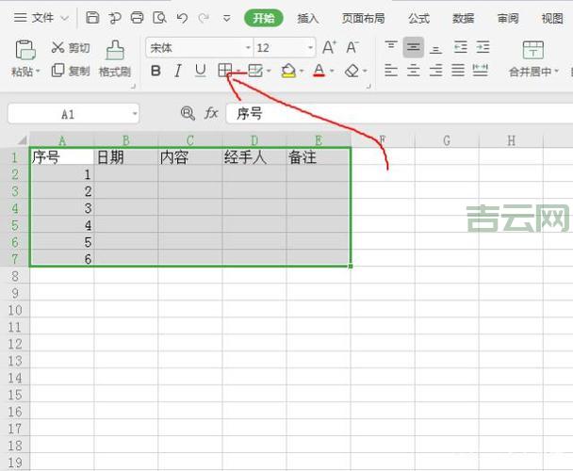
Task: Expand the fill color dropdown arrow
Action: (302, 71)
